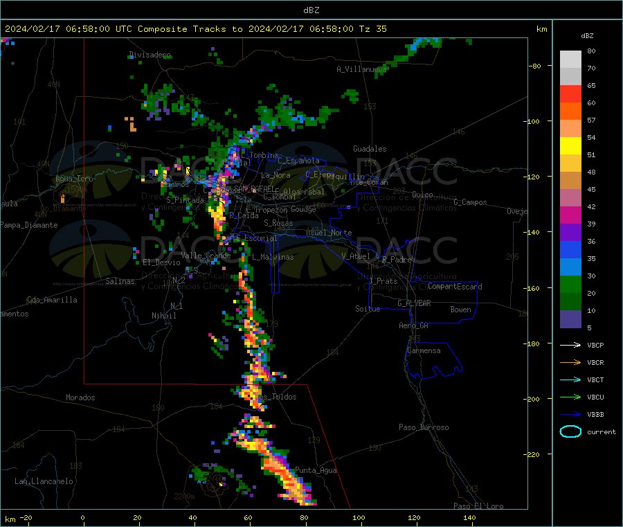Viewport: 623px width, 527px height.
Task: Click the dBZ heading above the color scale
Action: click(x=587, y=35)
